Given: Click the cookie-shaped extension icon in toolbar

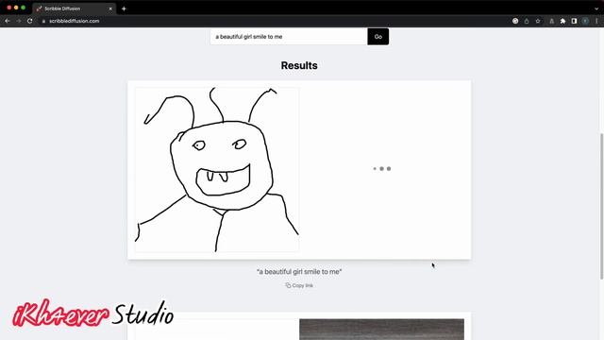Looking at the screenshot, I should pyautogui.click(x=515, y=21).
